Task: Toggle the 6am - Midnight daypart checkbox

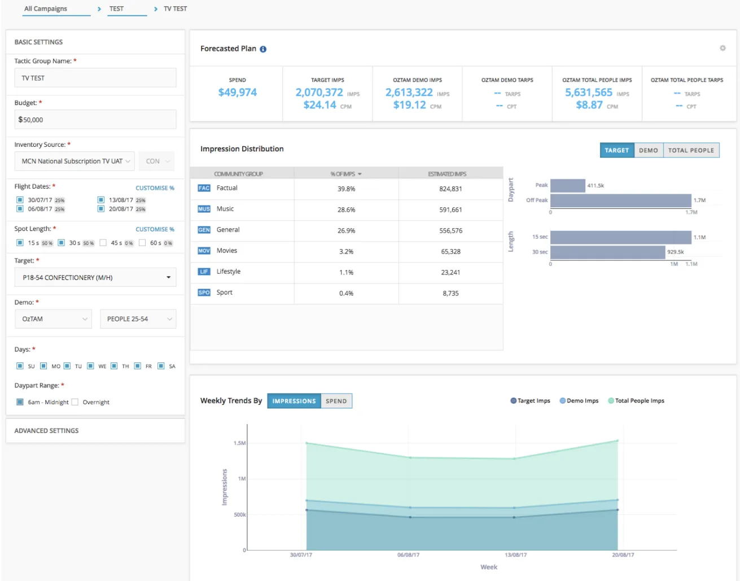Action: [x=20, y=402]
